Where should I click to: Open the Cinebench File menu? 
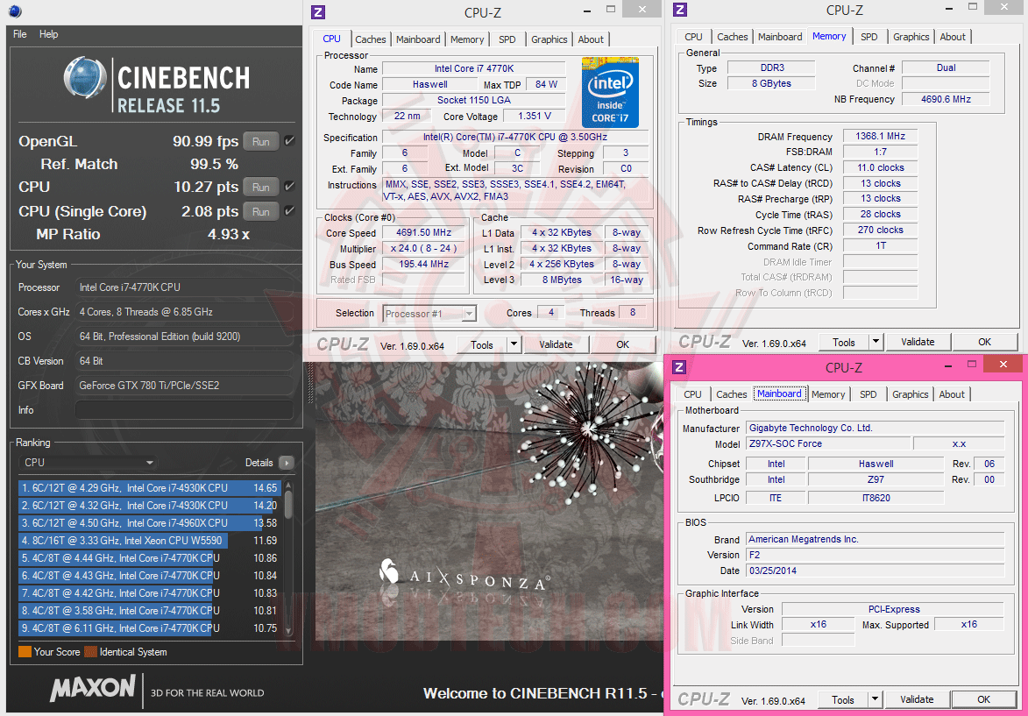tap(19, 34)
